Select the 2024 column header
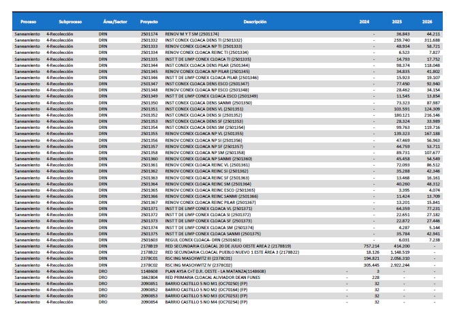This screenshot has height=313, width=453. click(x=364, y=23)
